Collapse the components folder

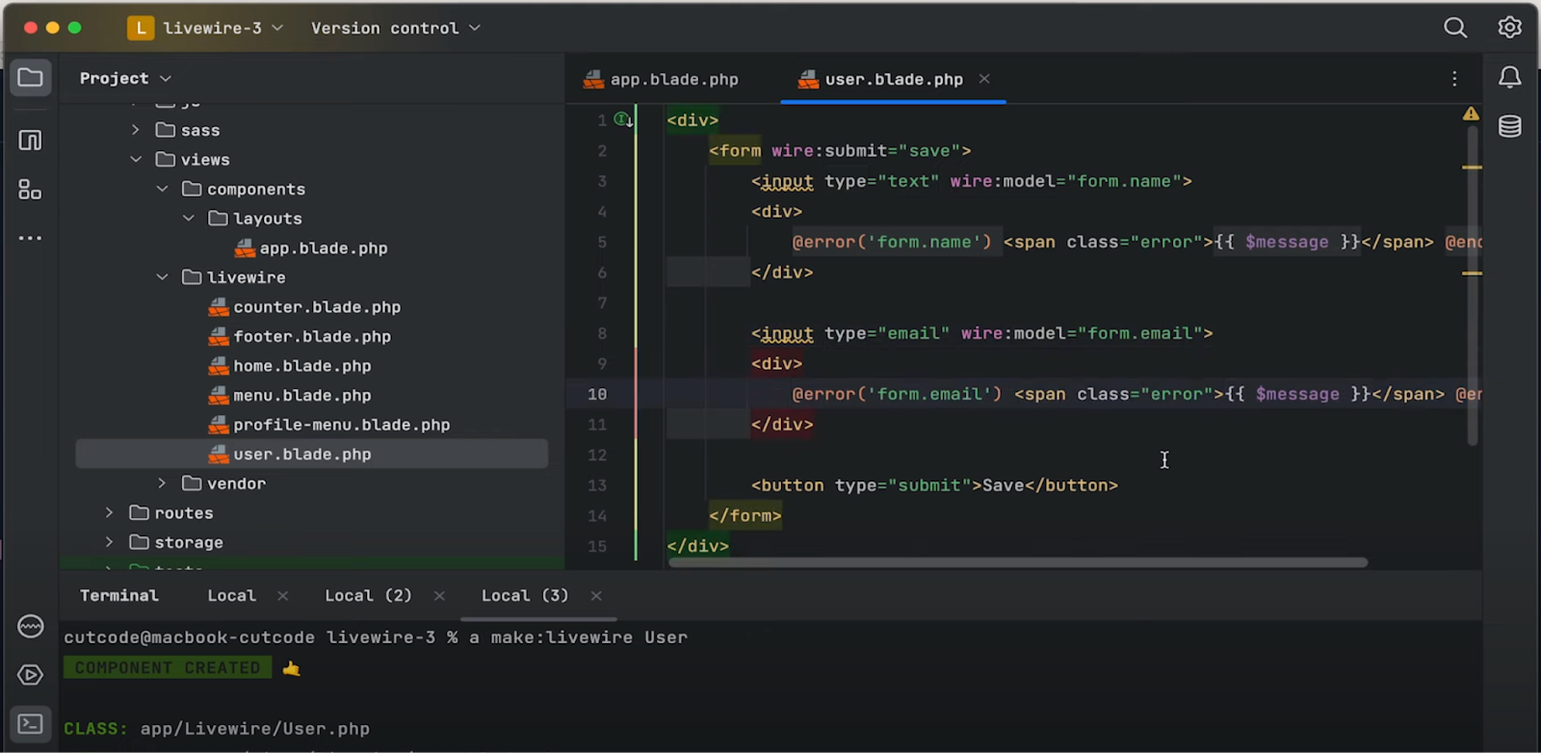[x=162, y=189]
